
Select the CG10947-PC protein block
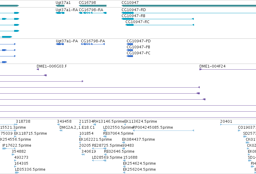coord(130,56)
